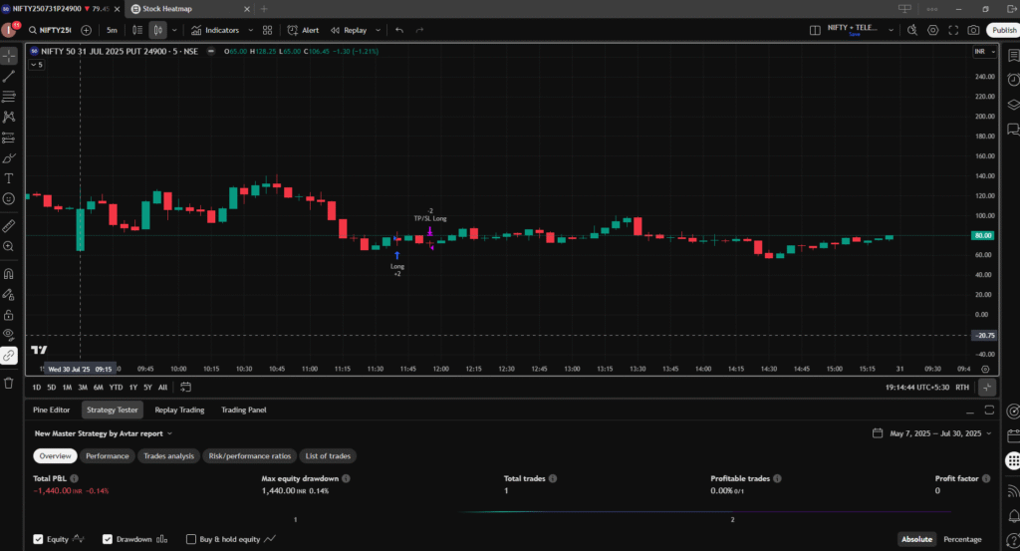This screenshot has height=551, width=1020.
Task: Start bar Replay mode
Action: (x=349, y=30)
